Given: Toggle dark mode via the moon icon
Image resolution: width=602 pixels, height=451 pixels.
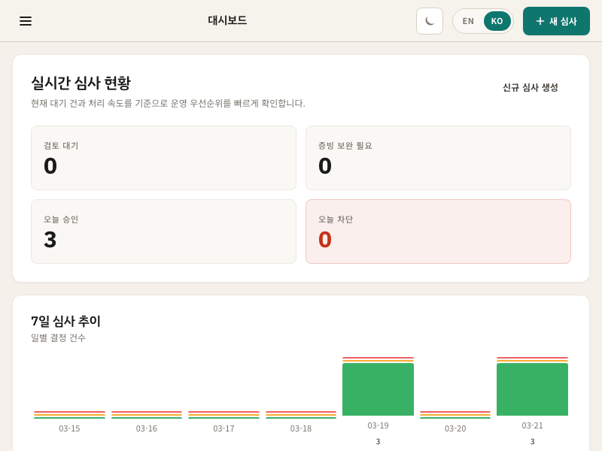Looking at the screenshot, I should click(430, 21).
